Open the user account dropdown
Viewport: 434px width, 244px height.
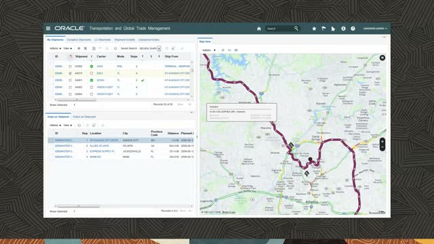point(375,28)
